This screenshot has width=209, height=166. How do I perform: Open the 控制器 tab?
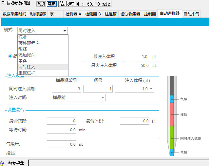tap(150, 14)
